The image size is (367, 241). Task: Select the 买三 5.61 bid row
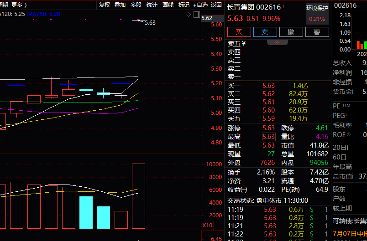pos(278,102)
